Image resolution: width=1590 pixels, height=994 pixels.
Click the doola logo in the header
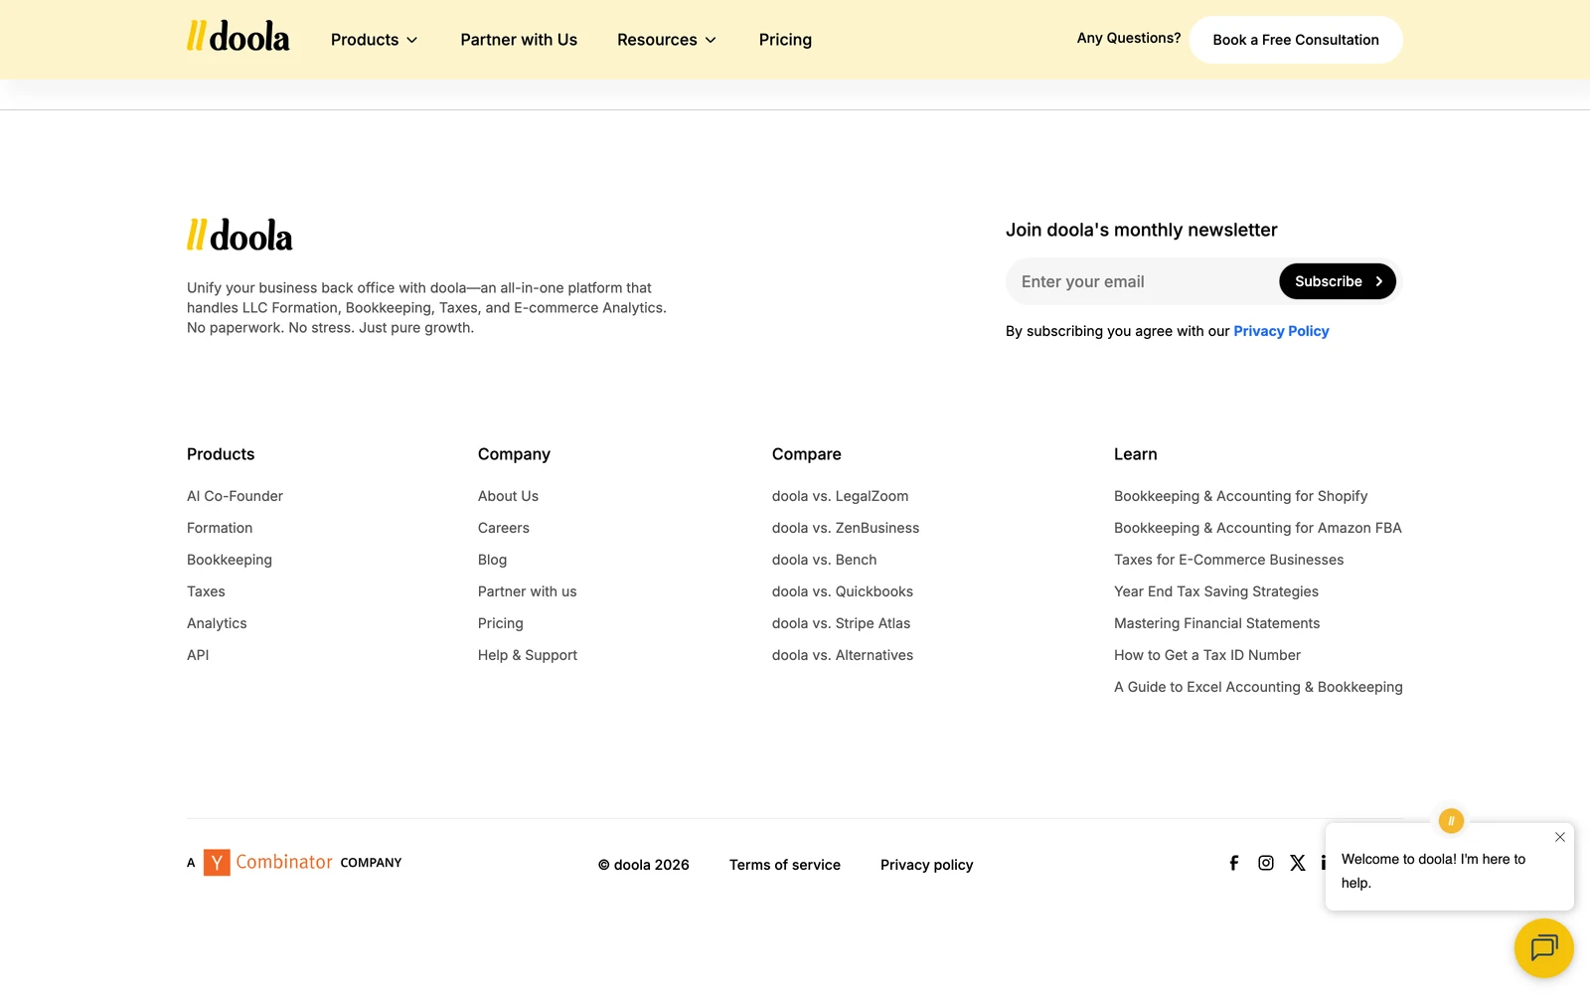(x=238, y=37)
